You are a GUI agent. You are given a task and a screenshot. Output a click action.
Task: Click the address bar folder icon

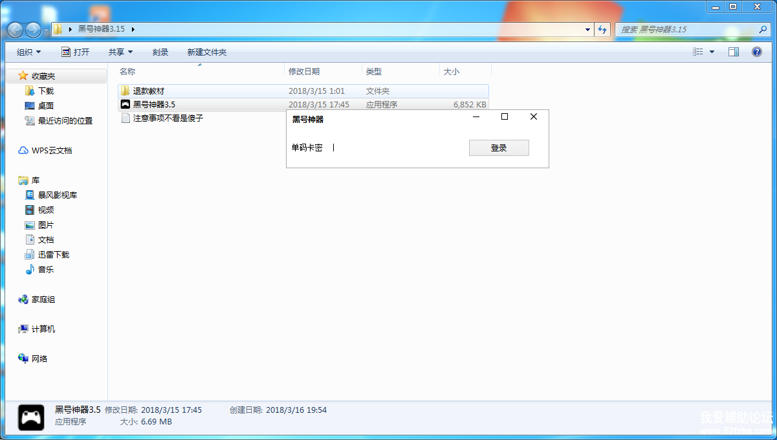[x=58, y=29]
